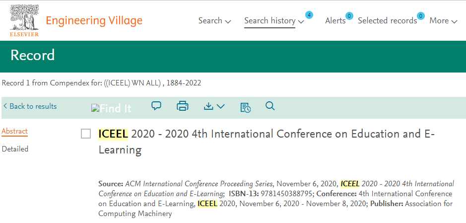Open Engineering Village home link
The image size is (466, 223).
(x=94, y=21)
